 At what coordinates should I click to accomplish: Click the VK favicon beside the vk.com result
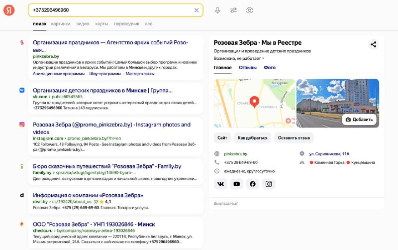pyautogui.click(x=22, y=90)
